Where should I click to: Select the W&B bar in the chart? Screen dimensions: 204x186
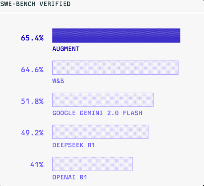tap(115, 68)
